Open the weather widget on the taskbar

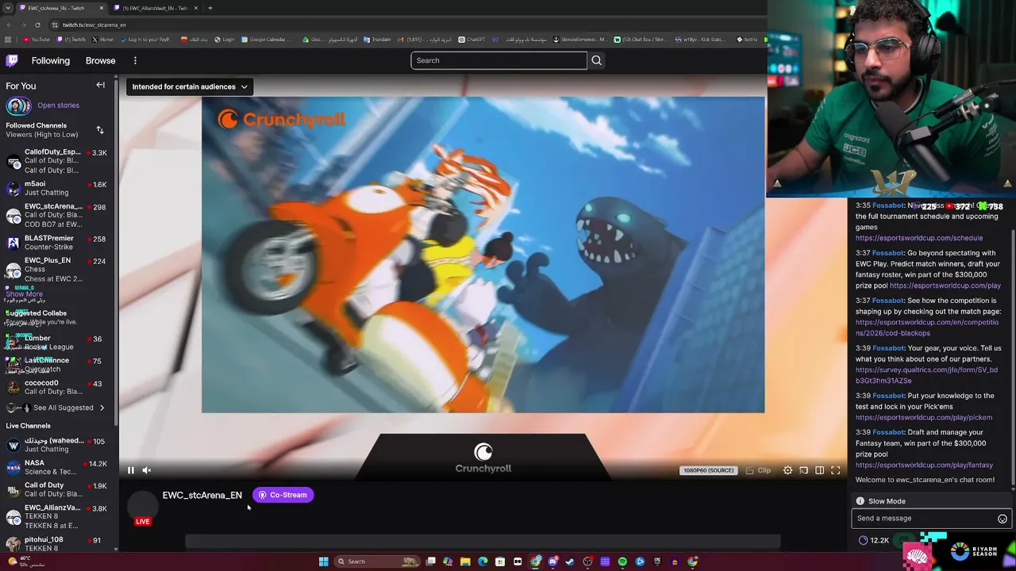click(25, 561)
